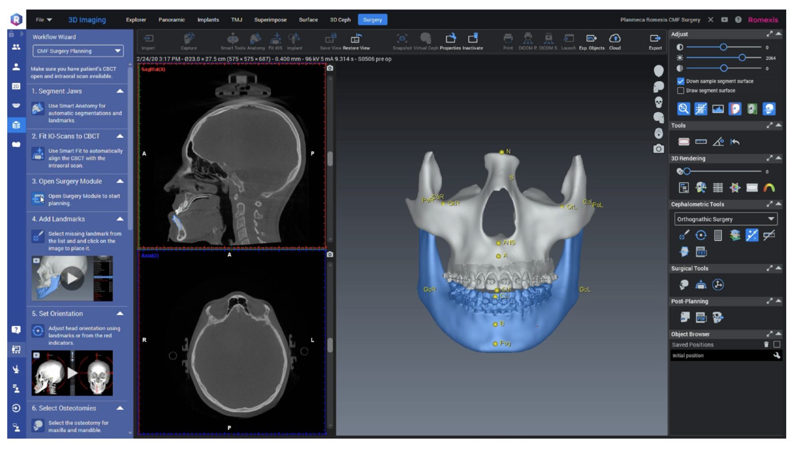
Task: Select the Initial position saved entry
Action: (726, 355)
